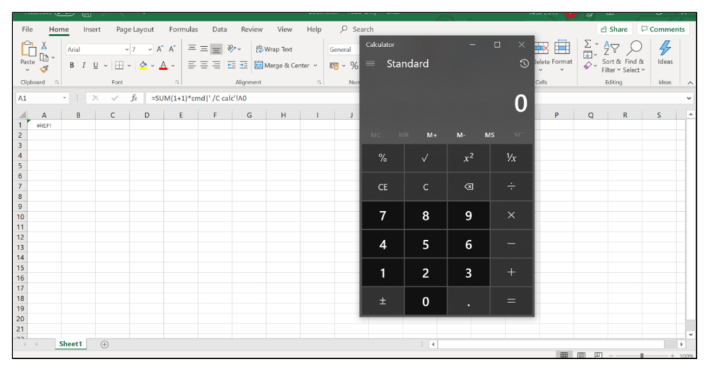Image resolution: width=708 pixels, height=372 pixels.
Task: Click the Share button
Action: tap(614, 29)
